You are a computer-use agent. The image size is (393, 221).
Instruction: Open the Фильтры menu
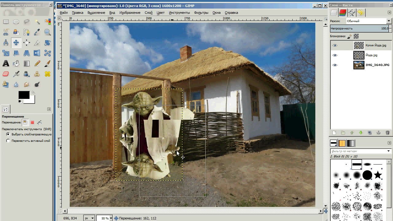click(201, 13)
